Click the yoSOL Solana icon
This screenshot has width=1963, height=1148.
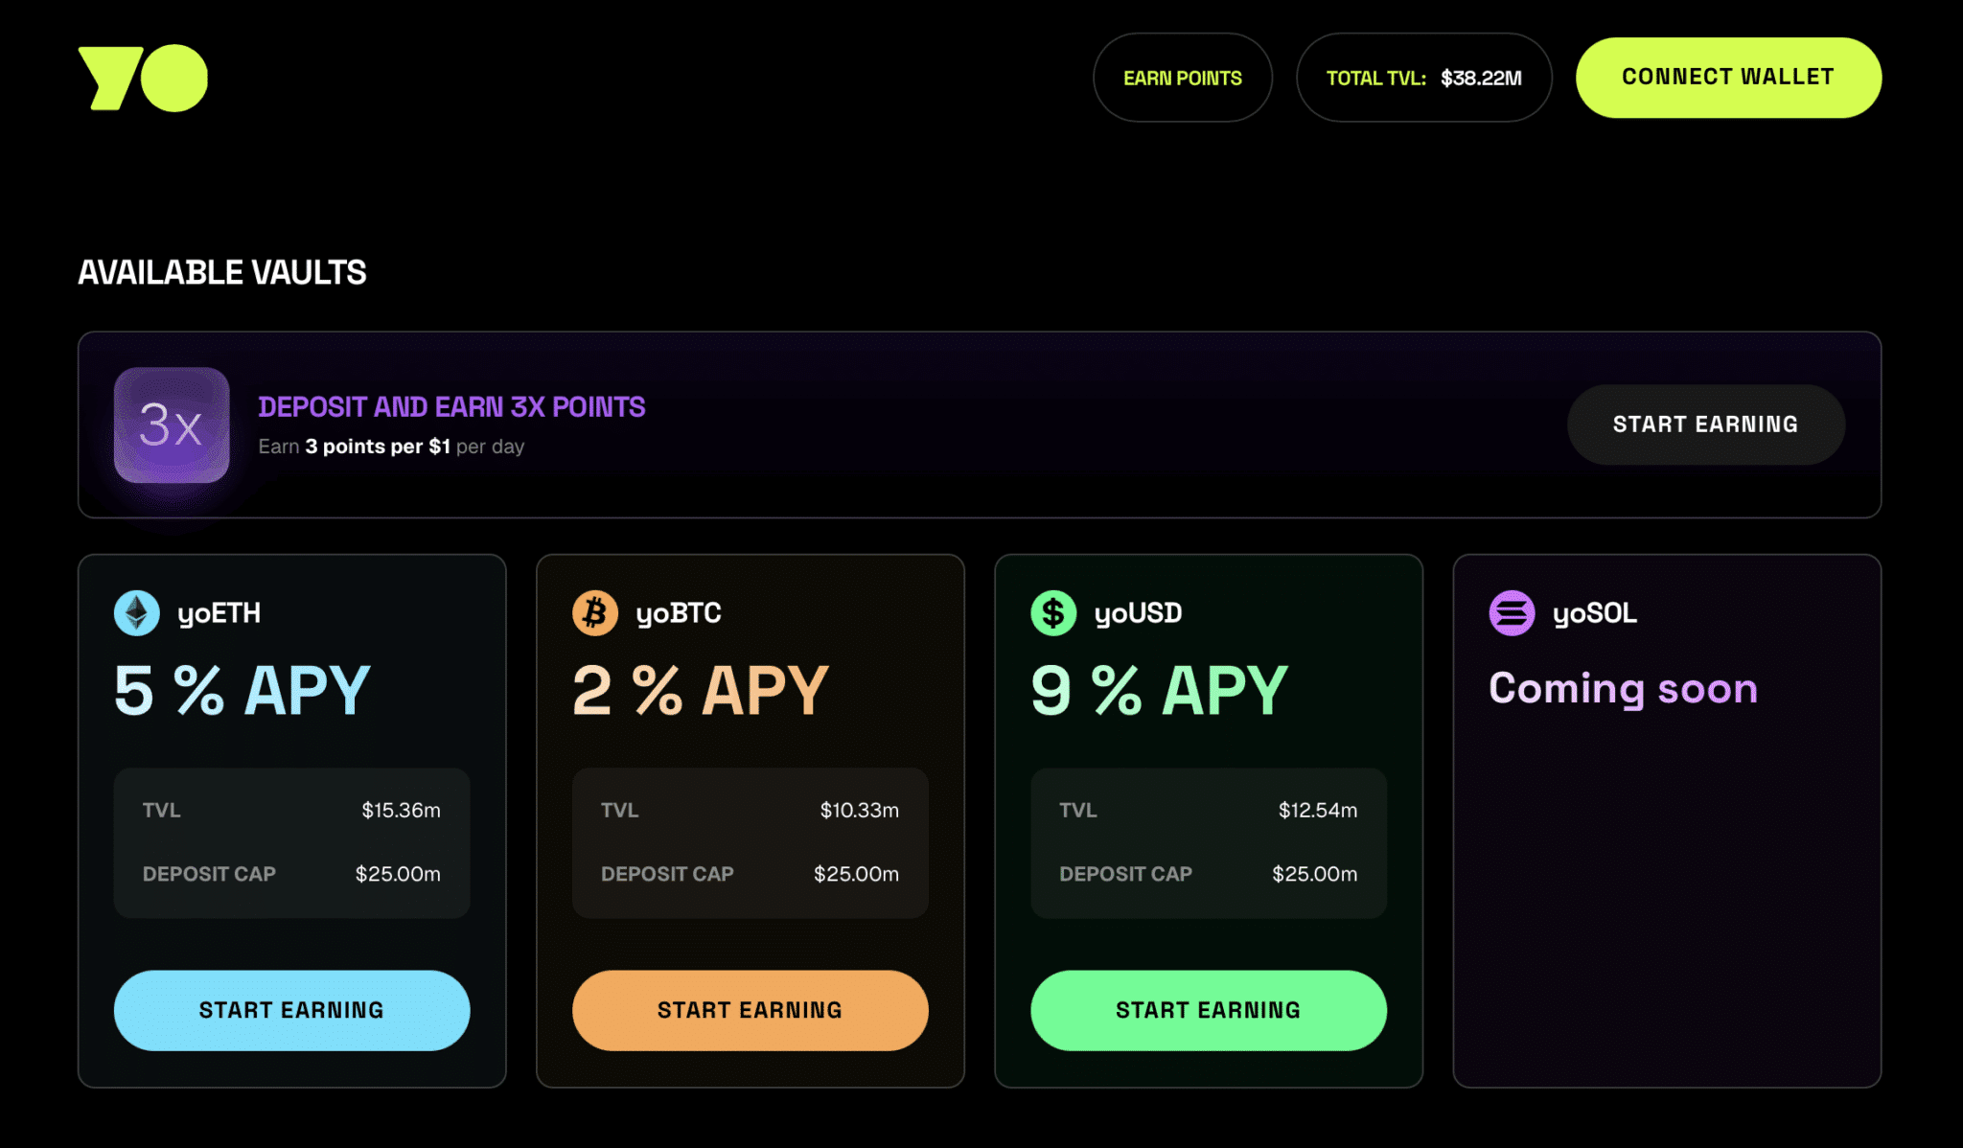1512,613
